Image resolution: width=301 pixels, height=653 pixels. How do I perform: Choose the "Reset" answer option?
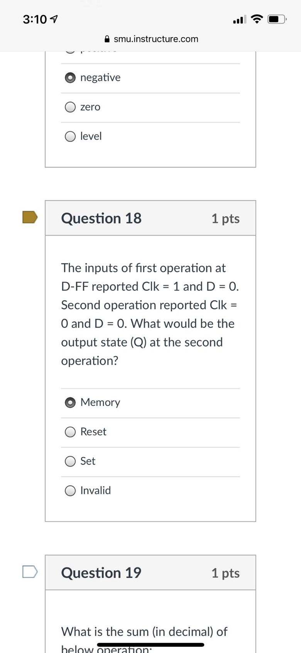[x=70, y=432]
